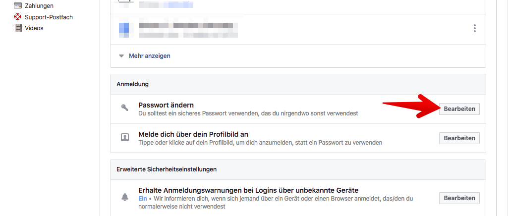
Task: Go to Support-Postfach in the sidebar
Action: [x=49, y=17]
